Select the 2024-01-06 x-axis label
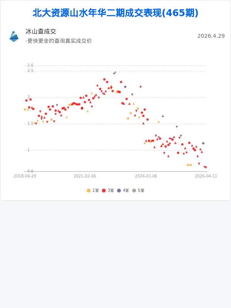231x308 pixels. pyautogui.click(x=146, y=176)
